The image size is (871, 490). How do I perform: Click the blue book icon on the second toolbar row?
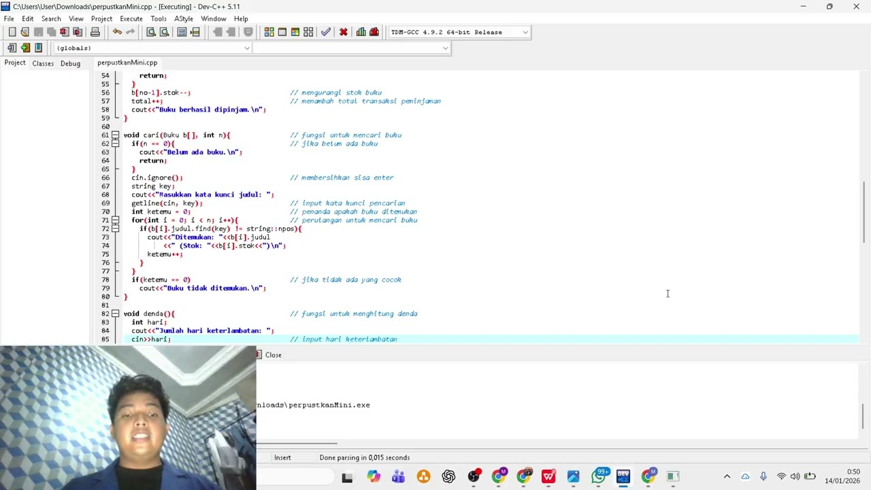(38, 48)
